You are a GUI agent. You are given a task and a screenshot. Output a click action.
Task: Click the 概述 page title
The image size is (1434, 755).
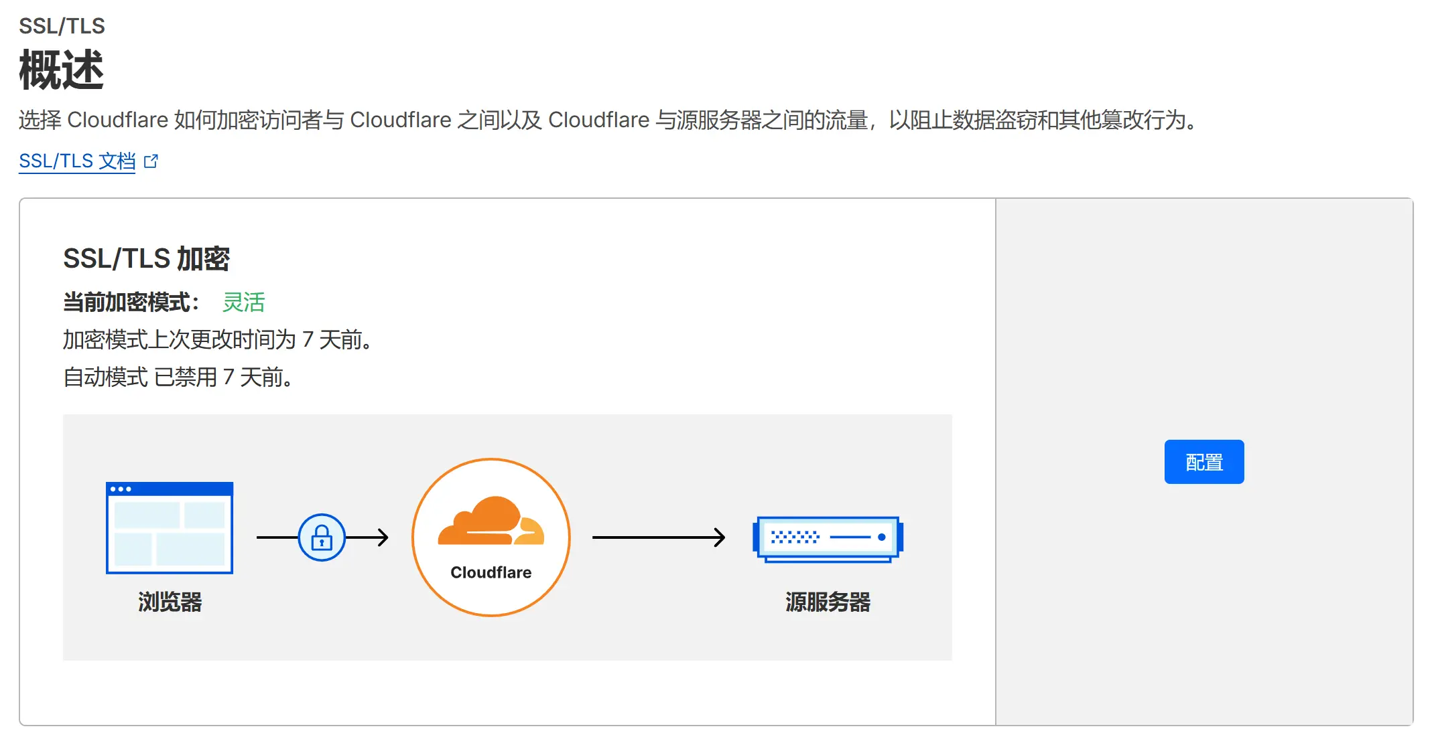tap(61, 70)
